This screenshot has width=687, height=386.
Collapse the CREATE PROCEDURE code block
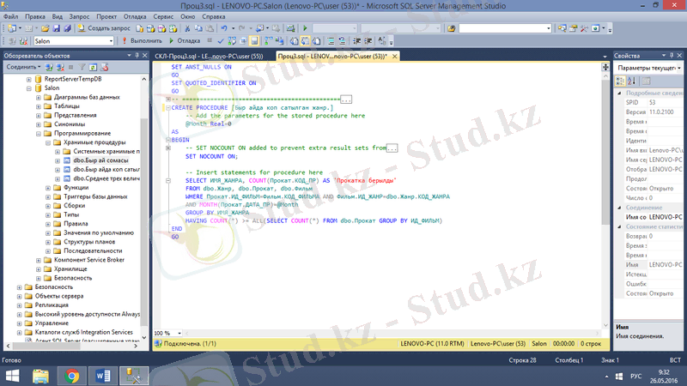[167, 108]
